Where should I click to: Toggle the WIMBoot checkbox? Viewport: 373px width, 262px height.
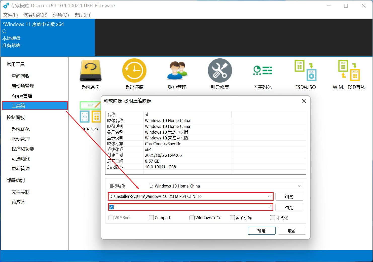pos(111,218)
